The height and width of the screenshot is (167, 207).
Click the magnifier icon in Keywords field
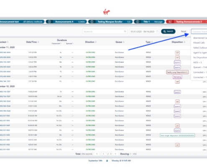125,31
